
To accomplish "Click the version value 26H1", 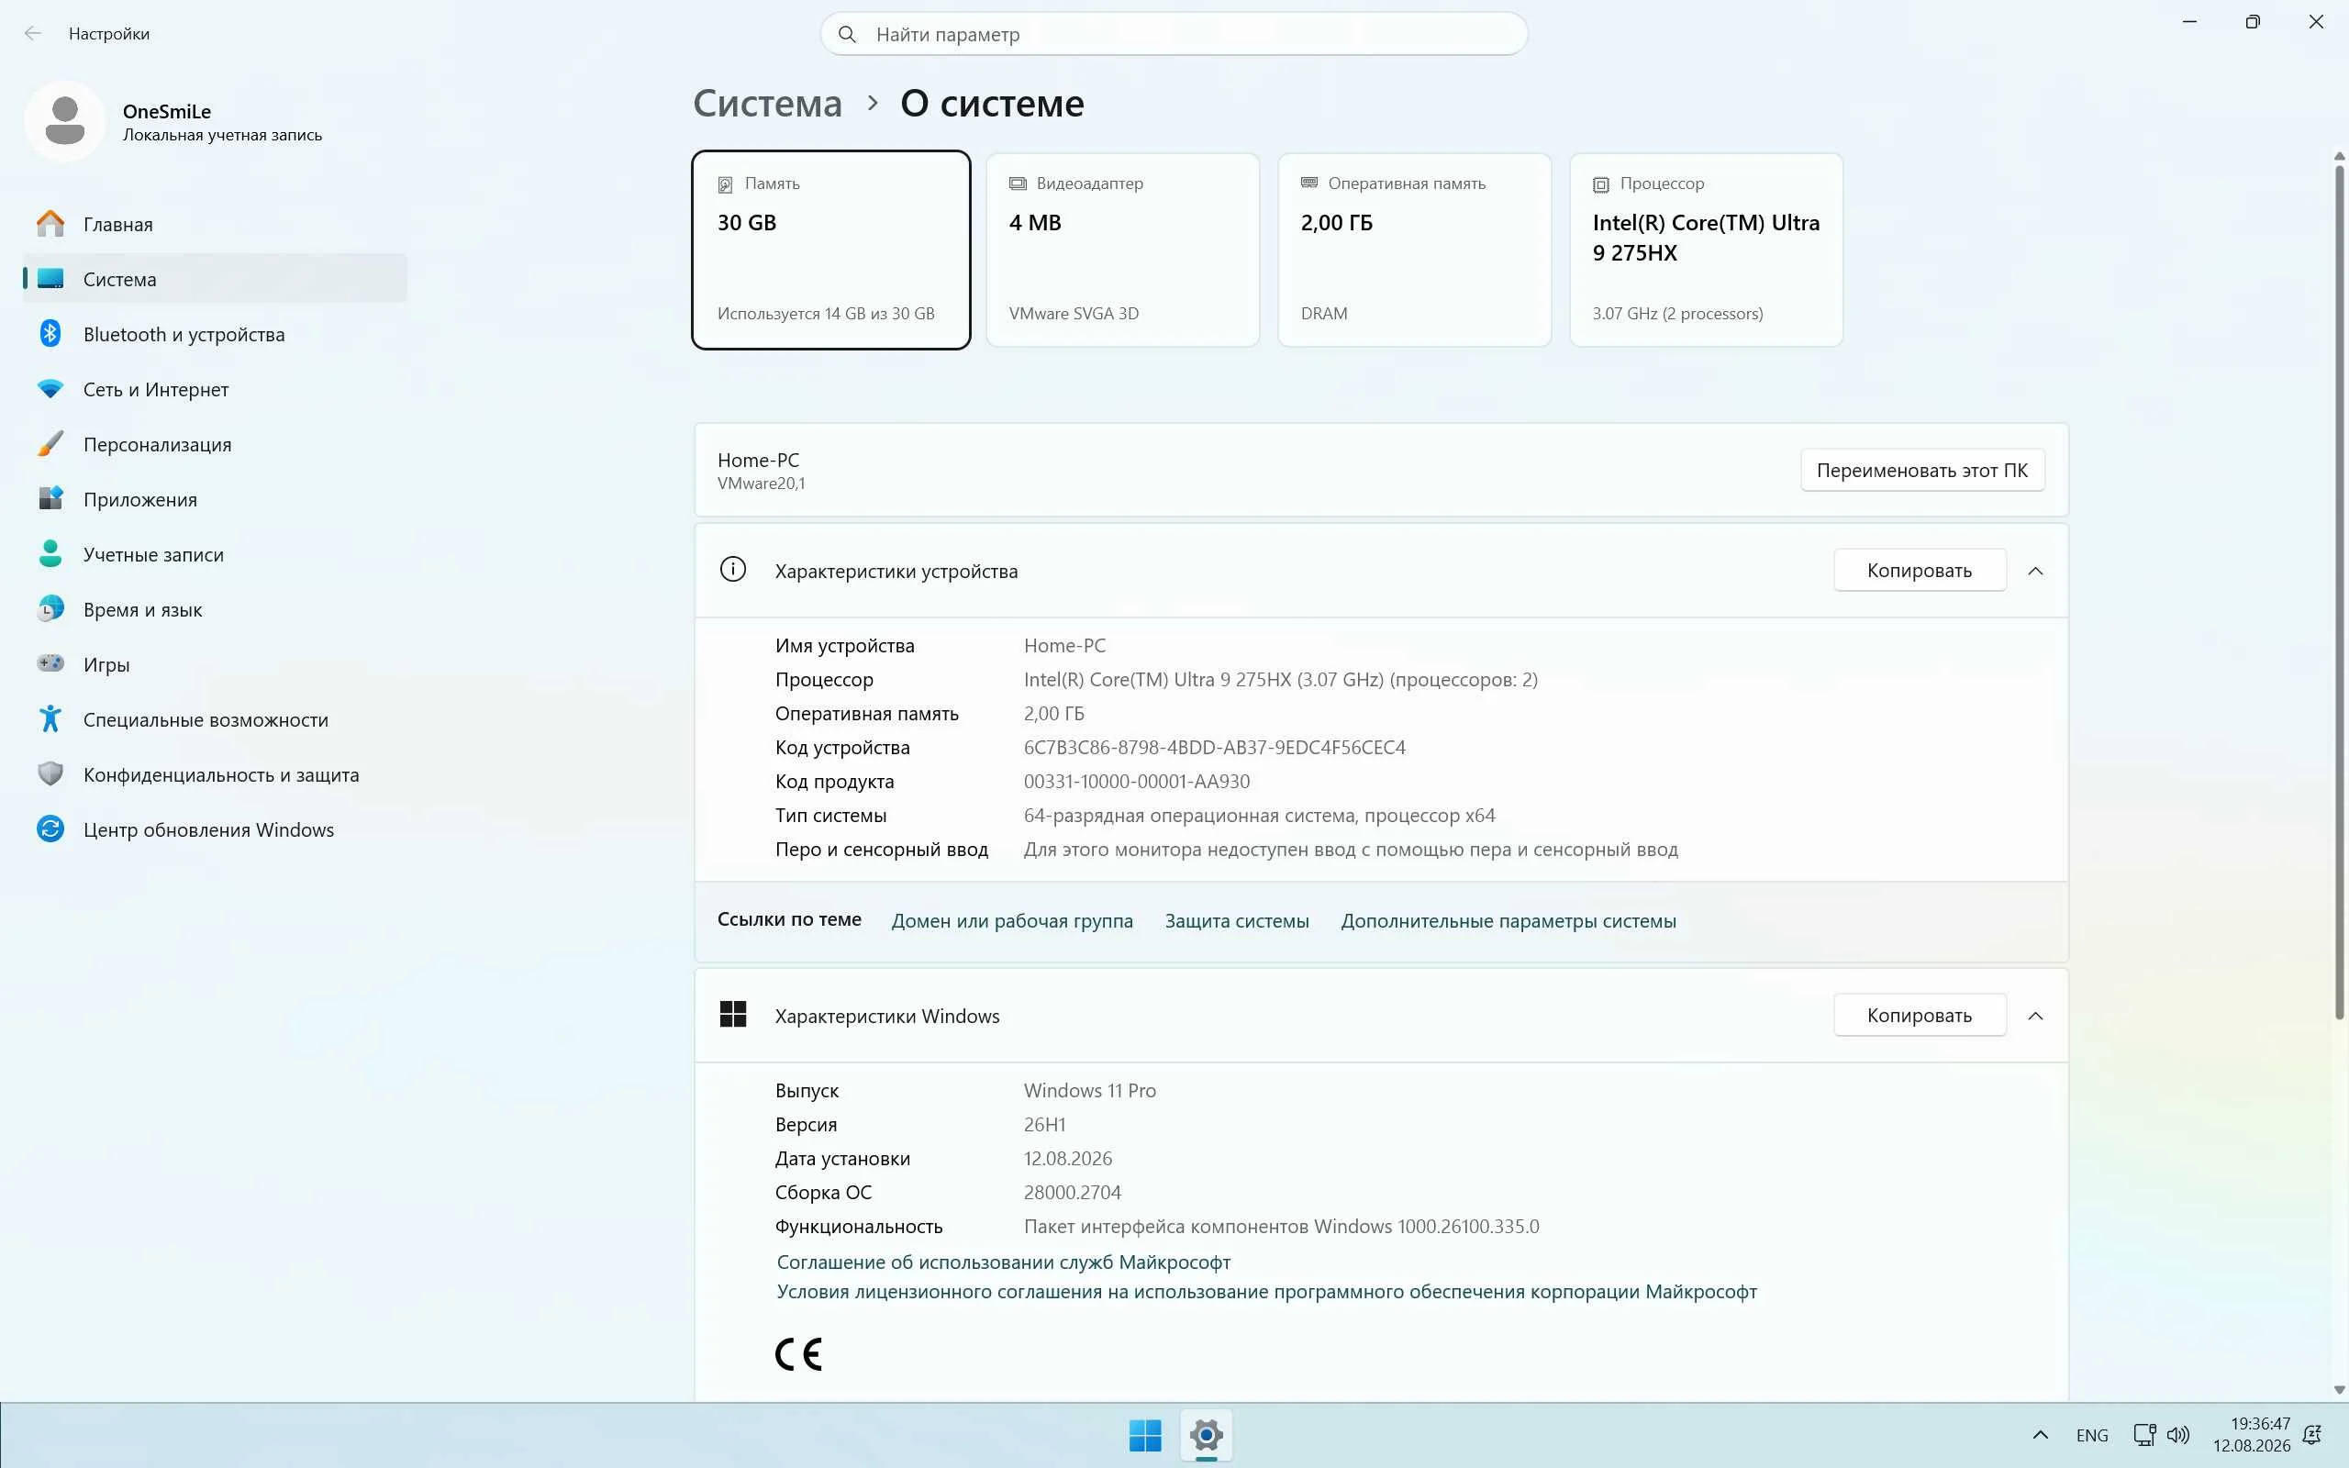I will [x=1044, y=1124].
